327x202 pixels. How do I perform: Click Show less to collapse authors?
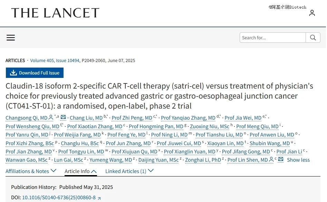coord(298,160)
